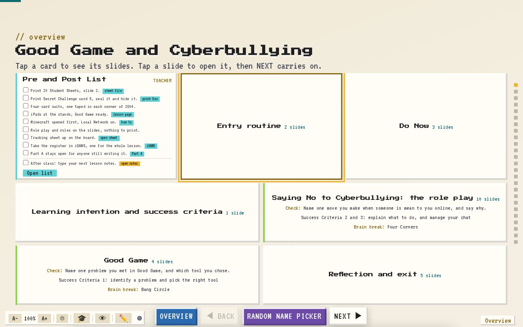Click the hexagon icon in bottom toolbar
The width and height of the screenshot is (523, 327).
62,318
